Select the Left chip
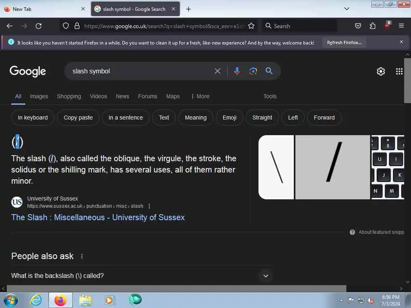This screenshot has width=411, height=308. pyautogui.click(x=293, y=118)
